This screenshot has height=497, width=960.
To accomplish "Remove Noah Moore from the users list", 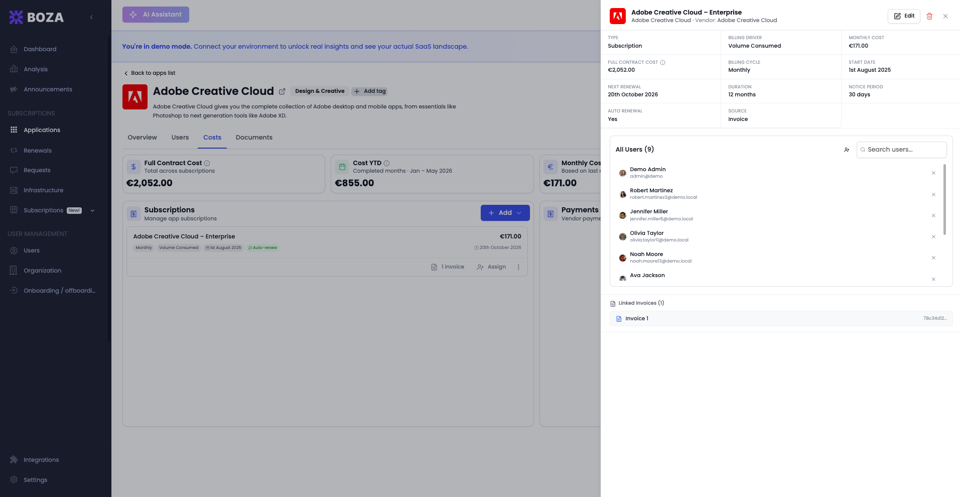I will pyautogui.click(x=933, y=258).
